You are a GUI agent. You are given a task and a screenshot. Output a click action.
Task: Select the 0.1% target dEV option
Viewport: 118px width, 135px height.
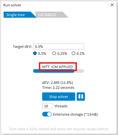point(73,53)
